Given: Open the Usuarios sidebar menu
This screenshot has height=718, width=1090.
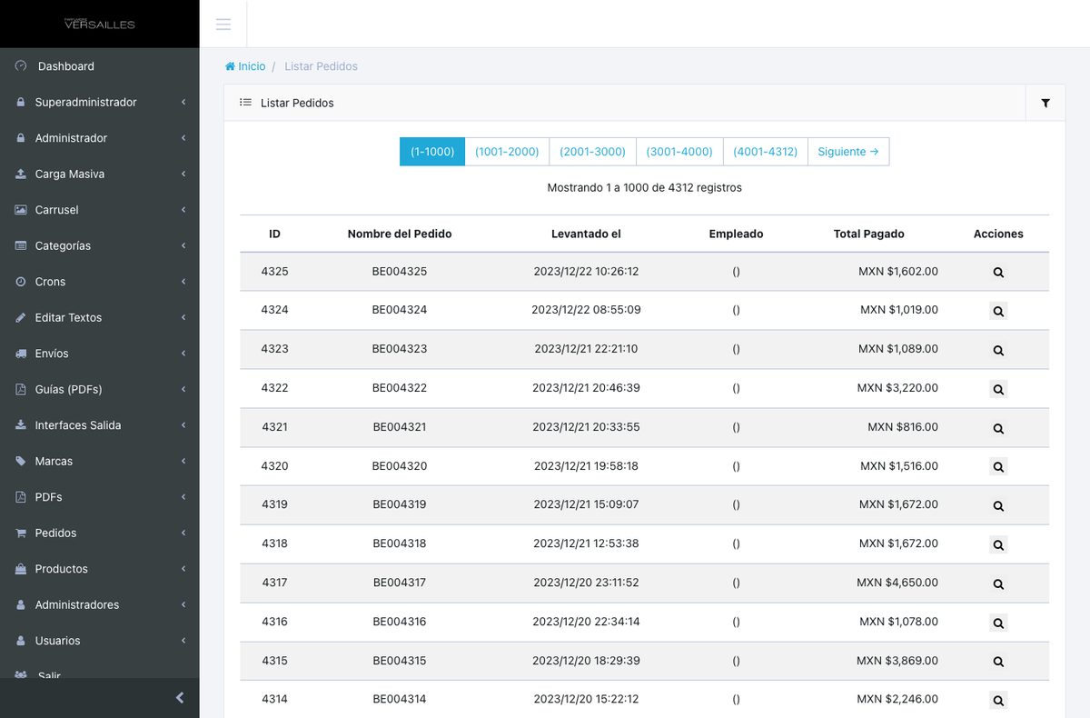Looking at the screenshot, I should pos(100,641).
